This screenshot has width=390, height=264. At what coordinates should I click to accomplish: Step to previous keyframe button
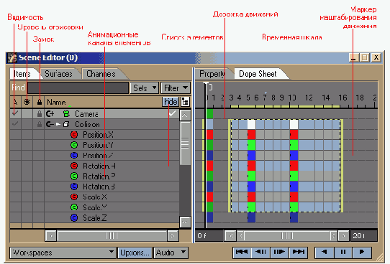(260, 253)
